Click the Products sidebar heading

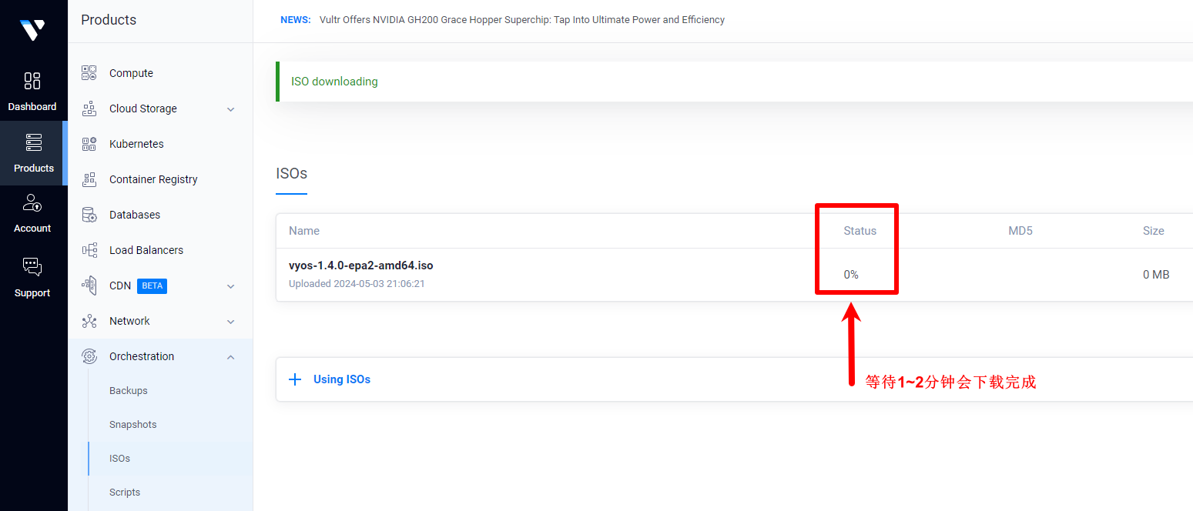pos(109,20)
